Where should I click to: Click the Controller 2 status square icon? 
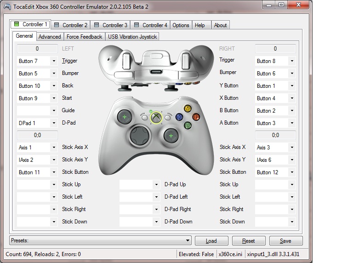(x=57, y=25)
